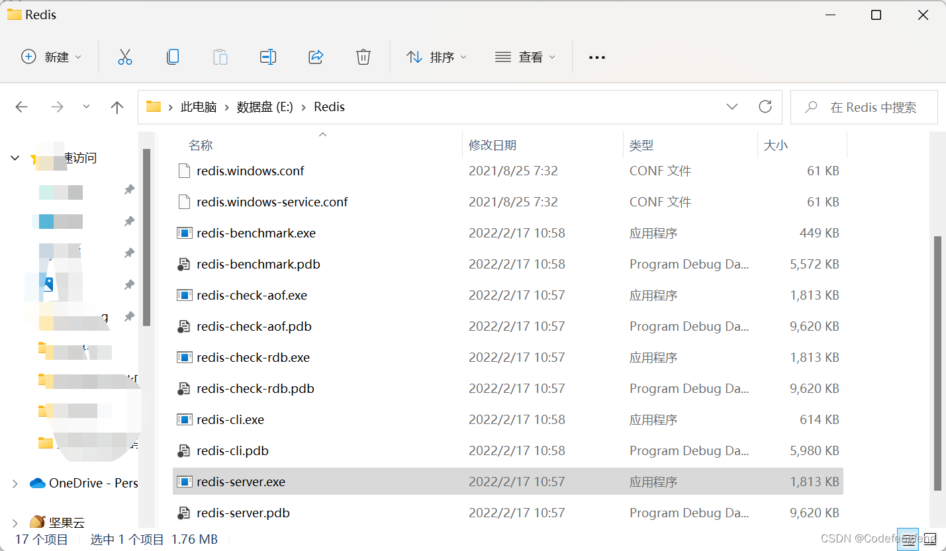Click 数据盘 (E:) in the breadcrumb
The image size is (946, 551).
pos(265,107)
